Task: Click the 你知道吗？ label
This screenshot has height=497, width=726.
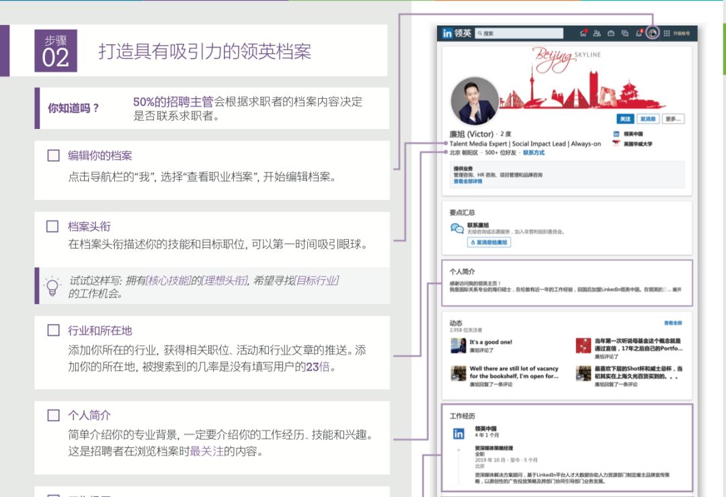Action: click(74, 108)
